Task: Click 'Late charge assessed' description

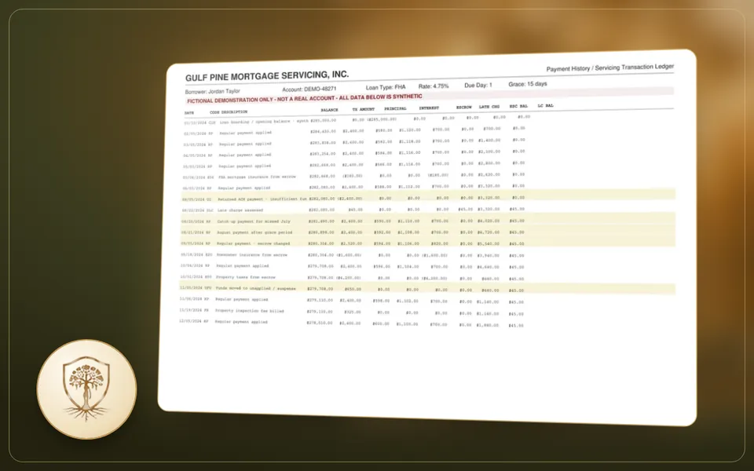Action: click(x=240, y=210)
